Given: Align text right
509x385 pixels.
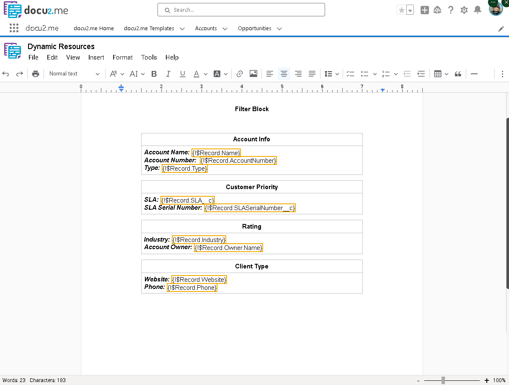Looking at the screenshot, I should [298, 74].
